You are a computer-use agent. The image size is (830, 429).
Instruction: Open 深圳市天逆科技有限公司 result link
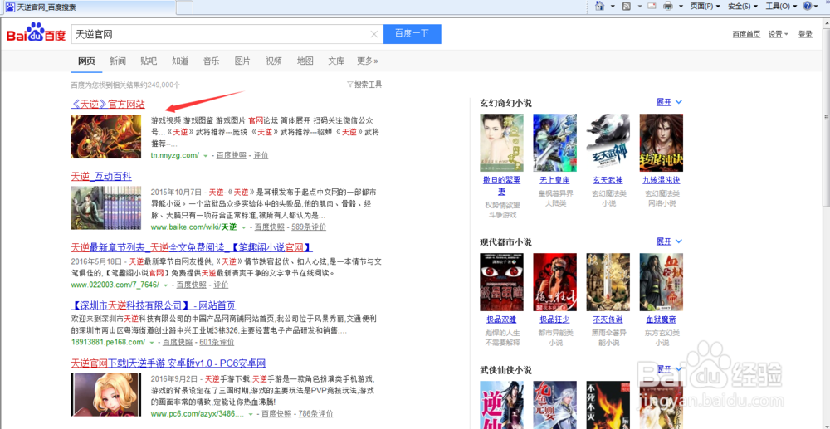153,305
